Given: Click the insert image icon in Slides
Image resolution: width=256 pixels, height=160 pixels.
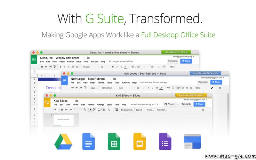Looking at the screenshot, I should (x=99, y=110).
